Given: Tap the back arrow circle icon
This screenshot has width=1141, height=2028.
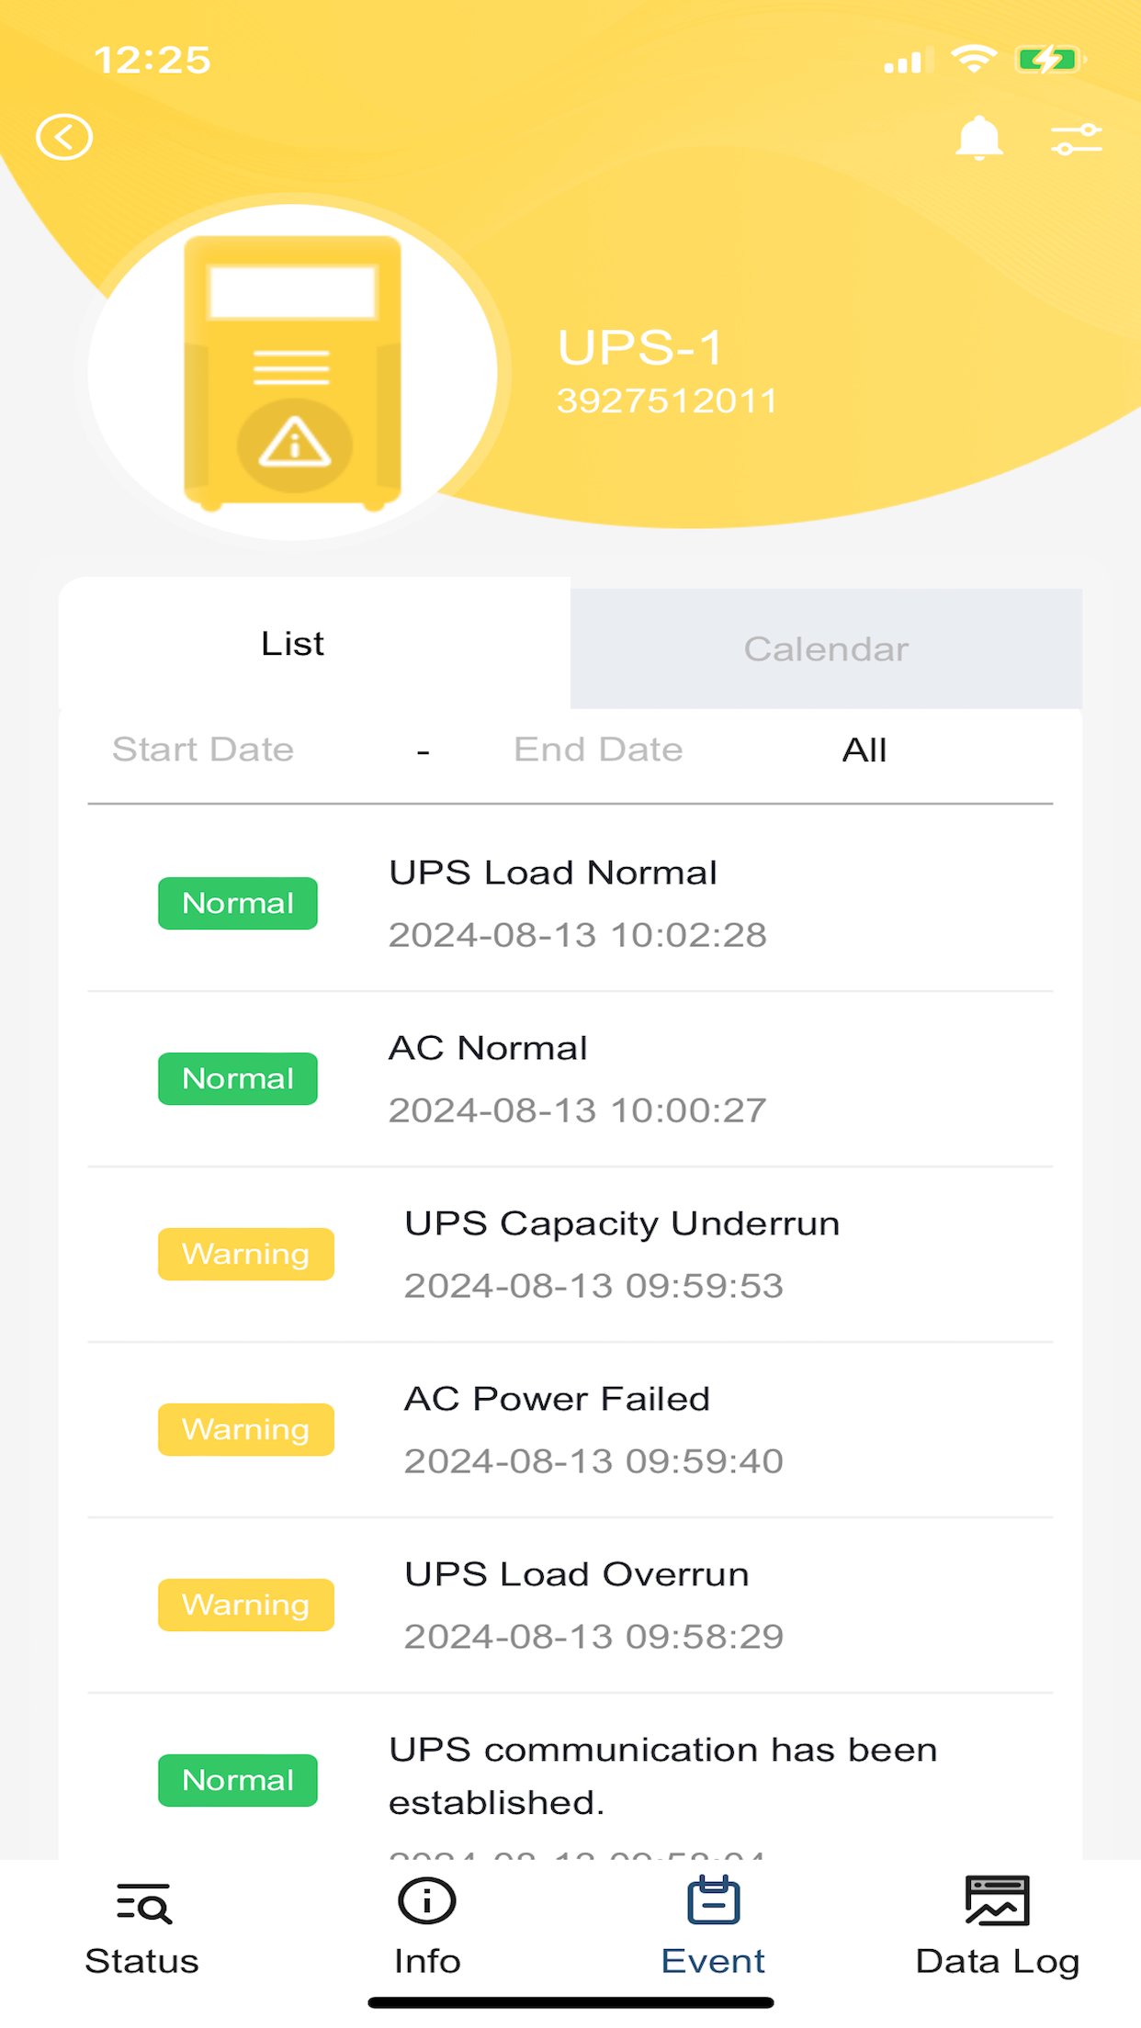Looking at the screenshot, I should click(64, 138).
